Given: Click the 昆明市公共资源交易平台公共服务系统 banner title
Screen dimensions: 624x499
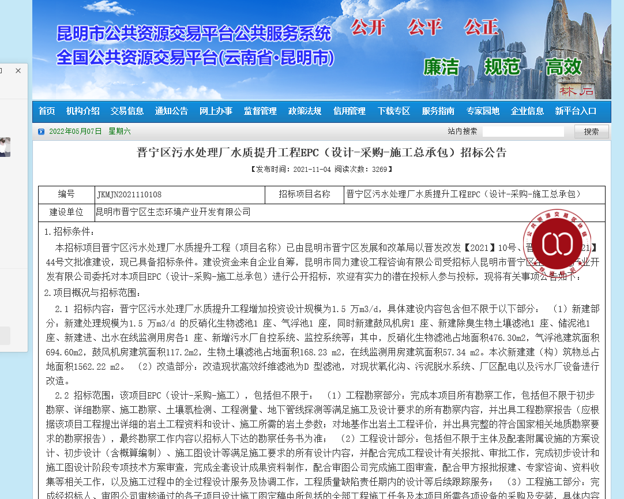Looking at the screenshot, I should [194, 33].
